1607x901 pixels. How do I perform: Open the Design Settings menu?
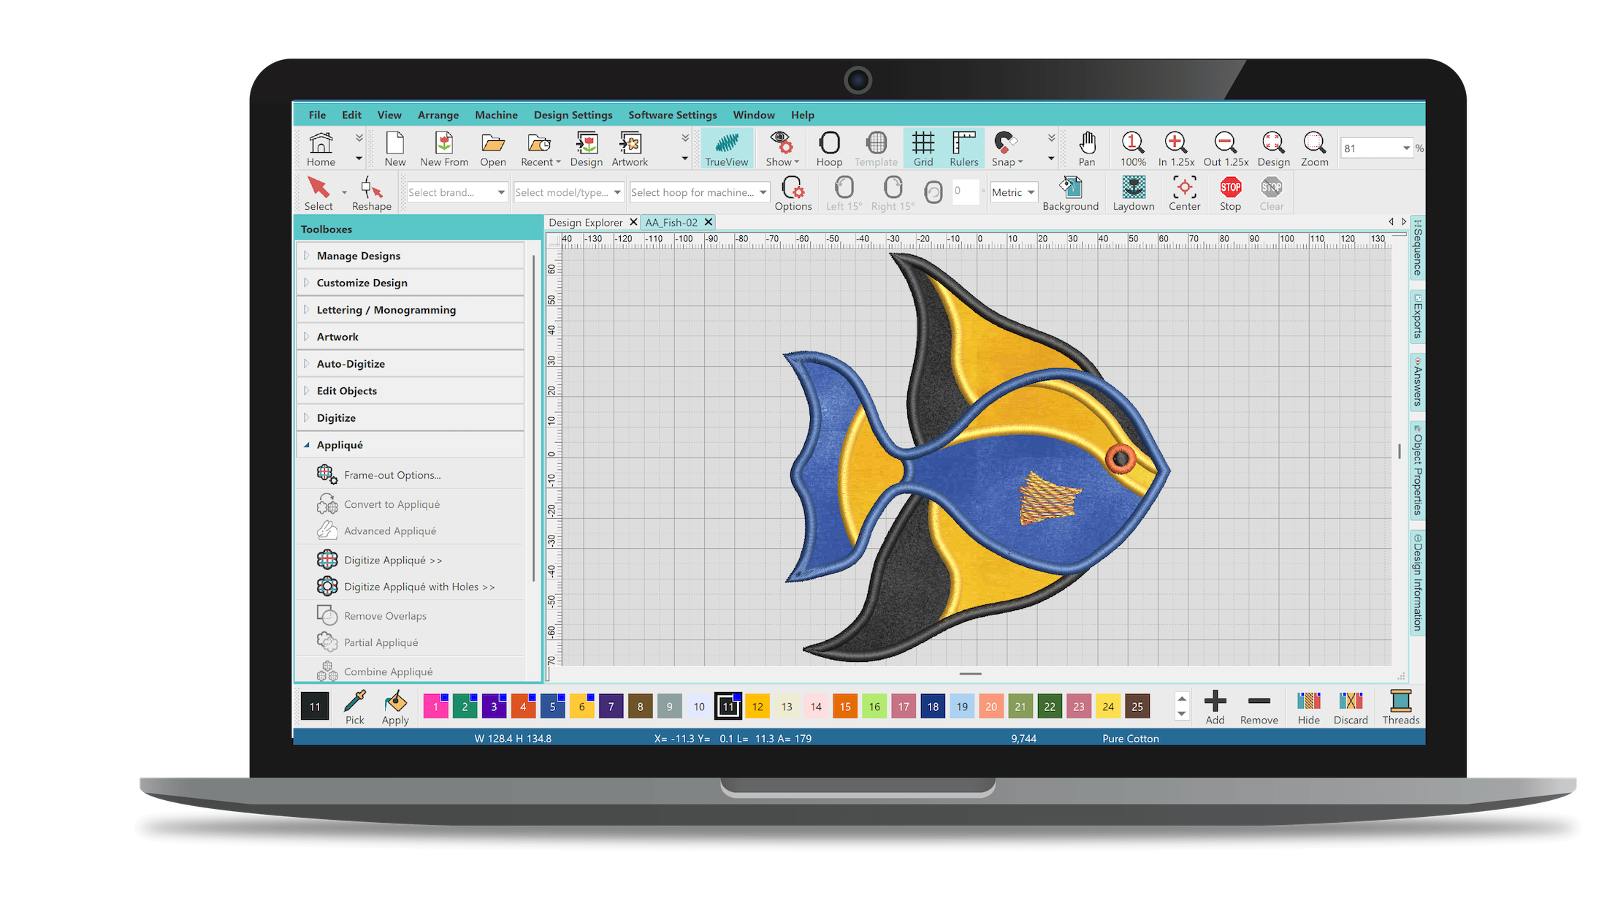[x=573, y=115]
